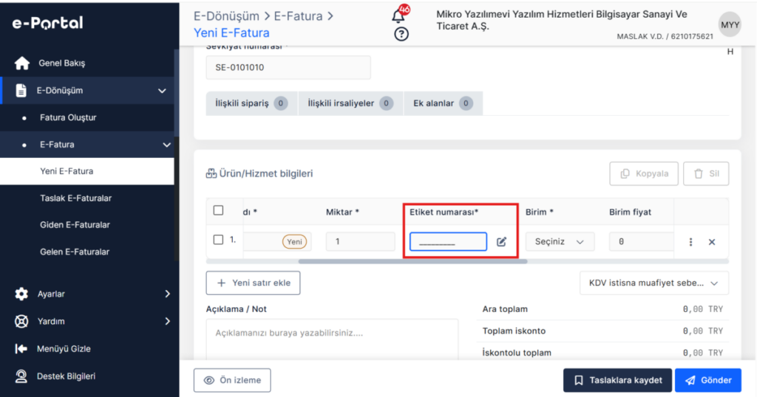This screenshot has height=397, width=757.
Task: Click the Ön izleme button
Action: (x=232, y=380)
